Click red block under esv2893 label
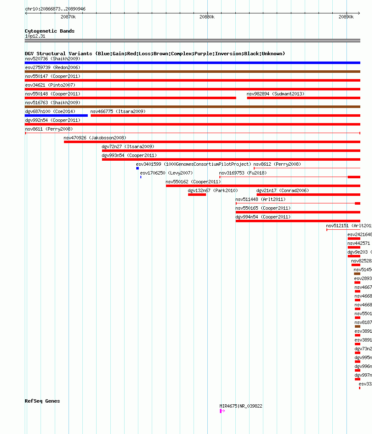 (x=357, y=282)
